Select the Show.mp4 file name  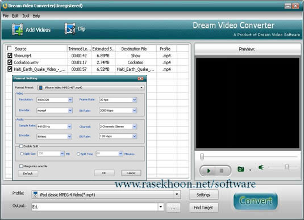pyautogui.click(x=22, y=56)
